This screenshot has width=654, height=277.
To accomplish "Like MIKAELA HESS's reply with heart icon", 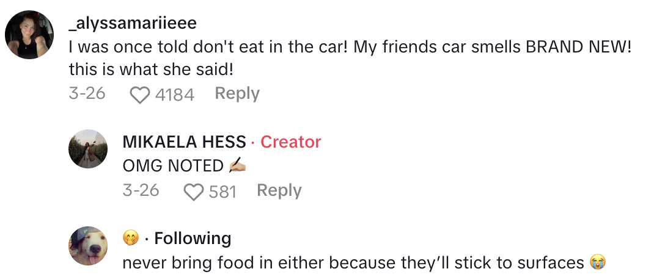I will (x=194, y=192).
